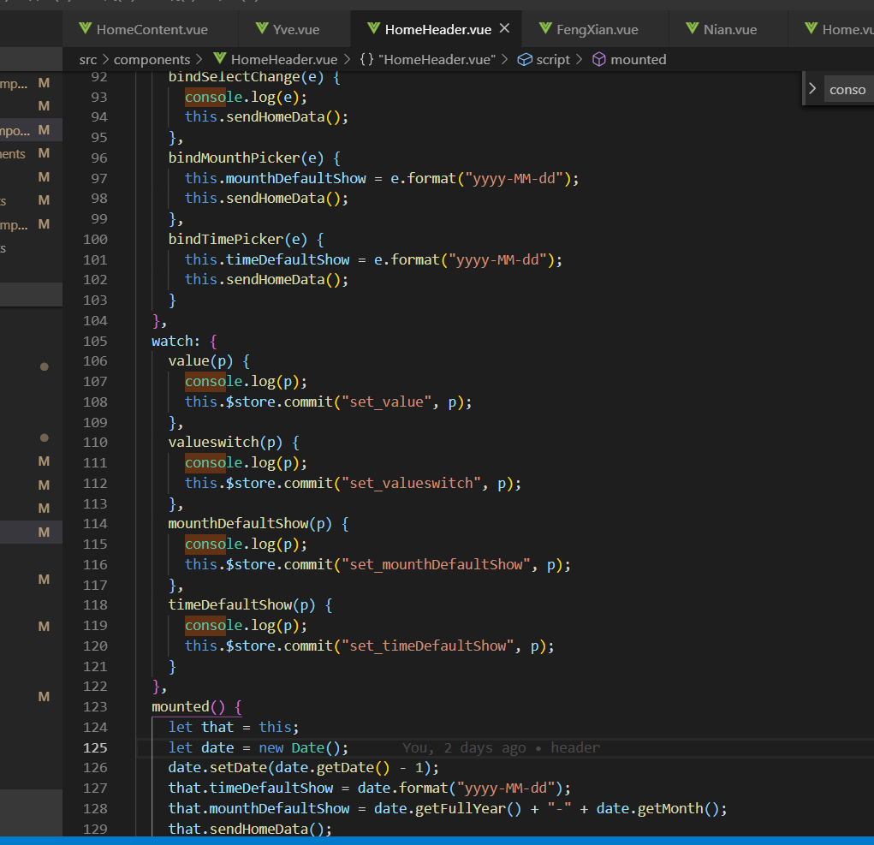This screenshot has width=874, height=845.
Task: Click Vue icon on Nian.vue tab
Action: point(693,28)
